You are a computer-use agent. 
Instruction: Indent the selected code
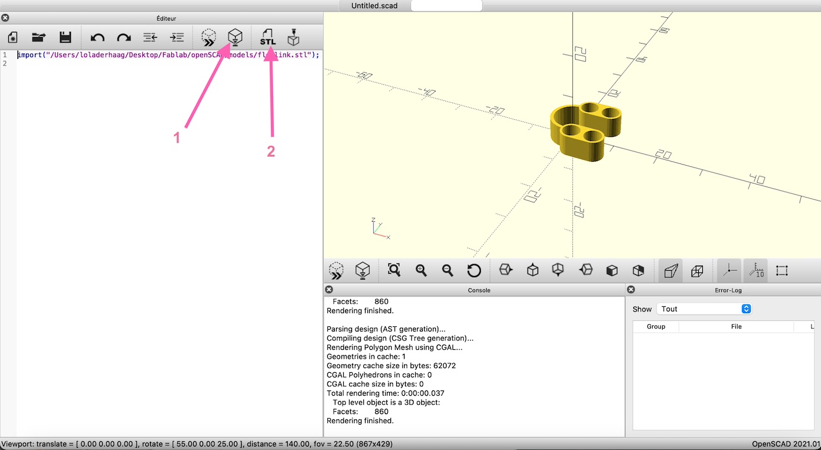point(177,38)
